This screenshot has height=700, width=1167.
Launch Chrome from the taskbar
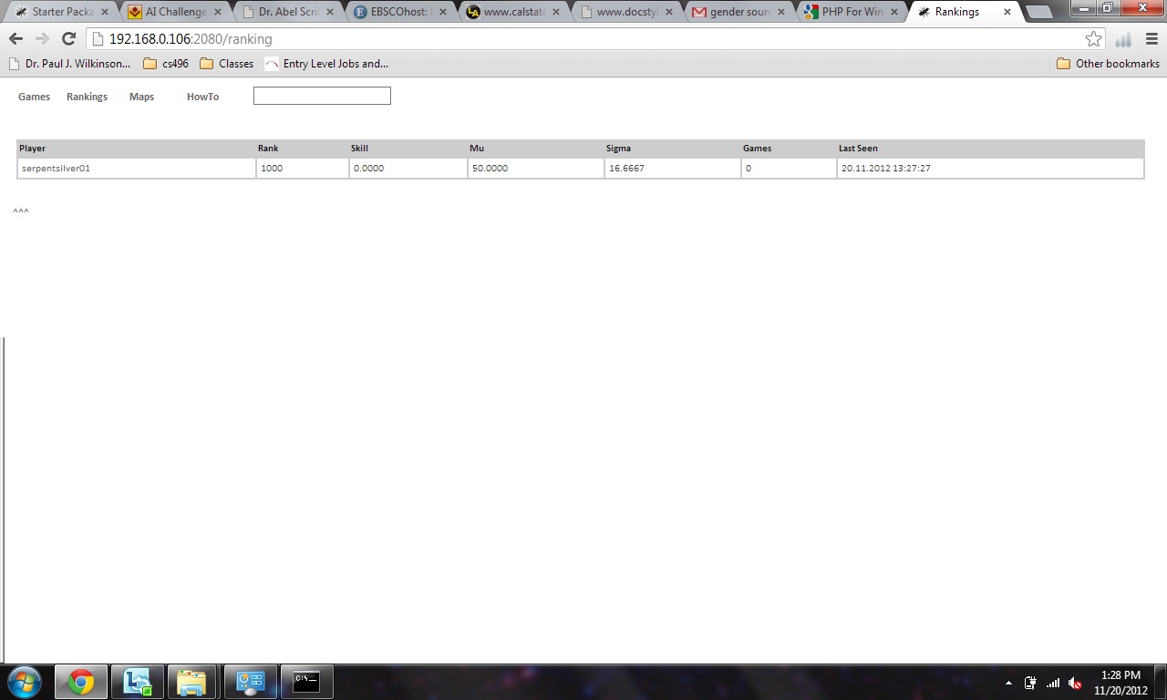tap(81, 682)
